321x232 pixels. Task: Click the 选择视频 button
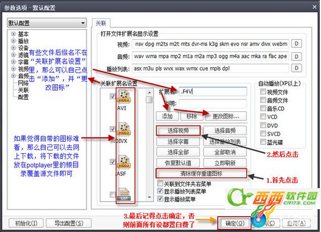click(178, 131)
